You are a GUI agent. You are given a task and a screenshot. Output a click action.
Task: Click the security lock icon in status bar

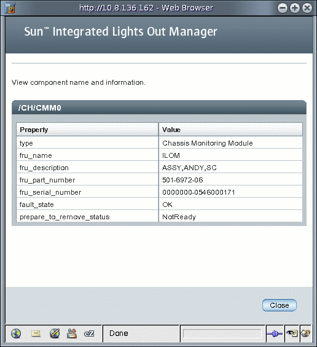(305, 333)
